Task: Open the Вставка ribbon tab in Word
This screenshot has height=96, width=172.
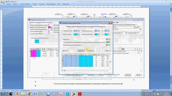Action: (15, 4)
